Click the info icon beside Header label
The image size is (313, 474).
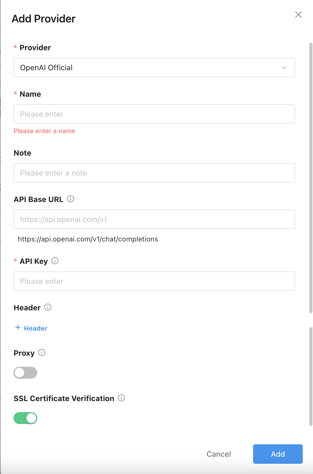[x=48, y=307]
